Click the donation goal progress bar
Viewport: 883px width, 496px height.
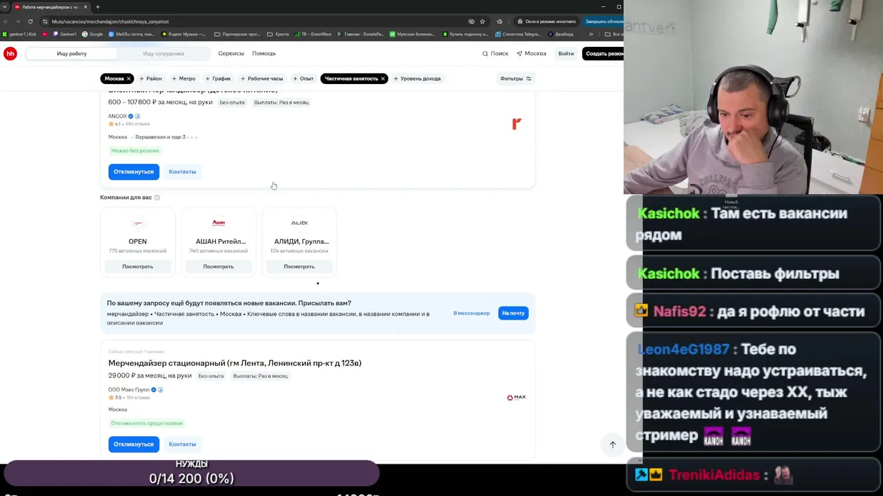coord(191,473)
